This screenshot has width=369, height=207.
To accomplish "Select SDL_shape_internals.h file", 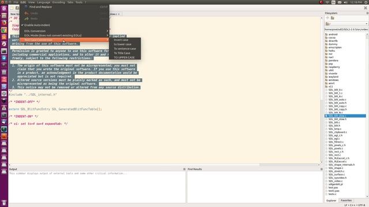I will click(x=341, y=165).
